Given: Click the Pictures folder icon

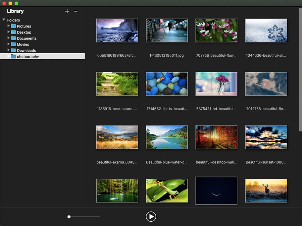Looking at the screenshot, I should tap(13, 26).
